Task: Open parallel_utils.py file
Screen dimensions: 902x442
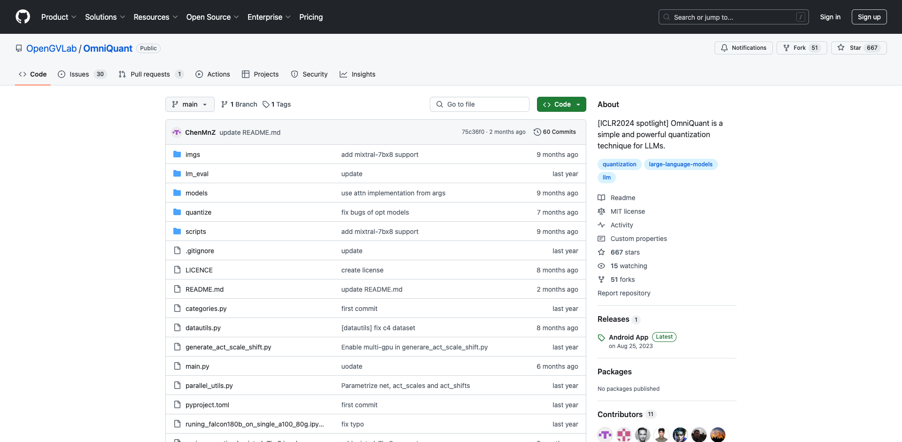Action: point(209,386)
